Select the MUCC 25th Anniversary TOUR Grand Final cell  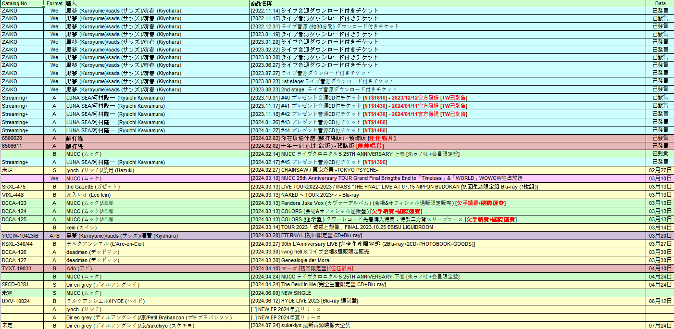coord(448,178)
